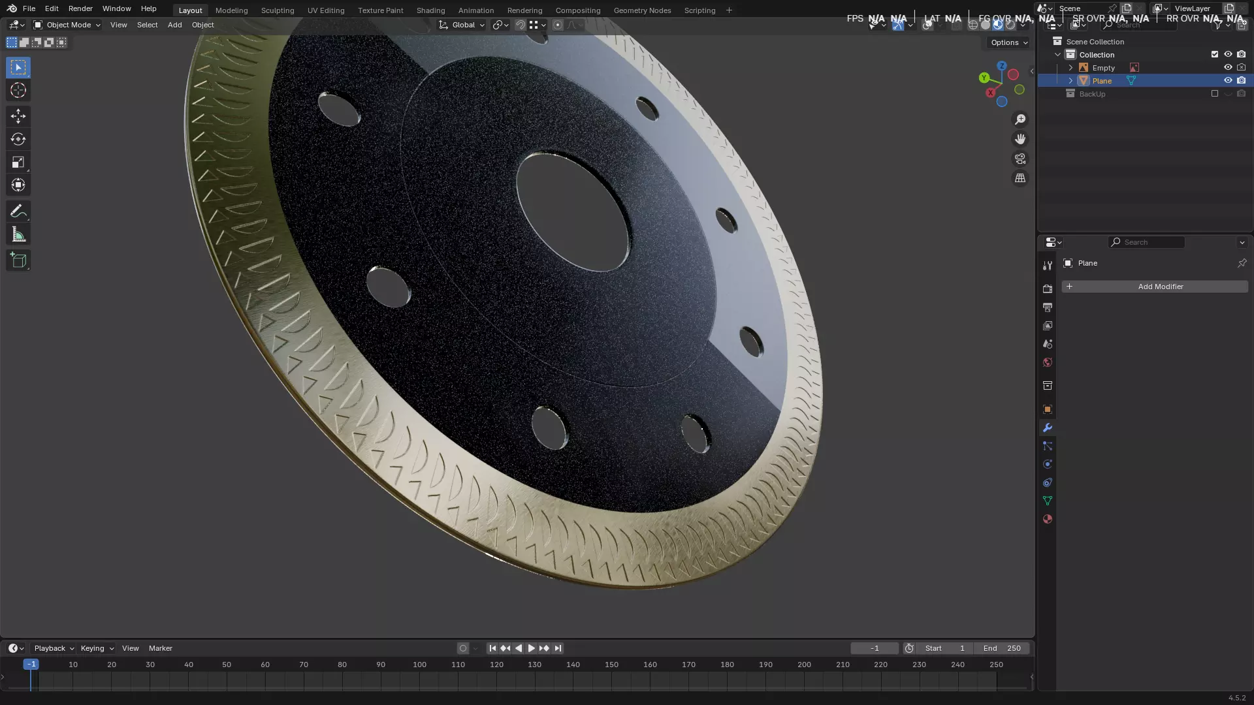1254x705 pixels.
Task: Hide the Plane object in viewport
Action: coord(1228,80)
